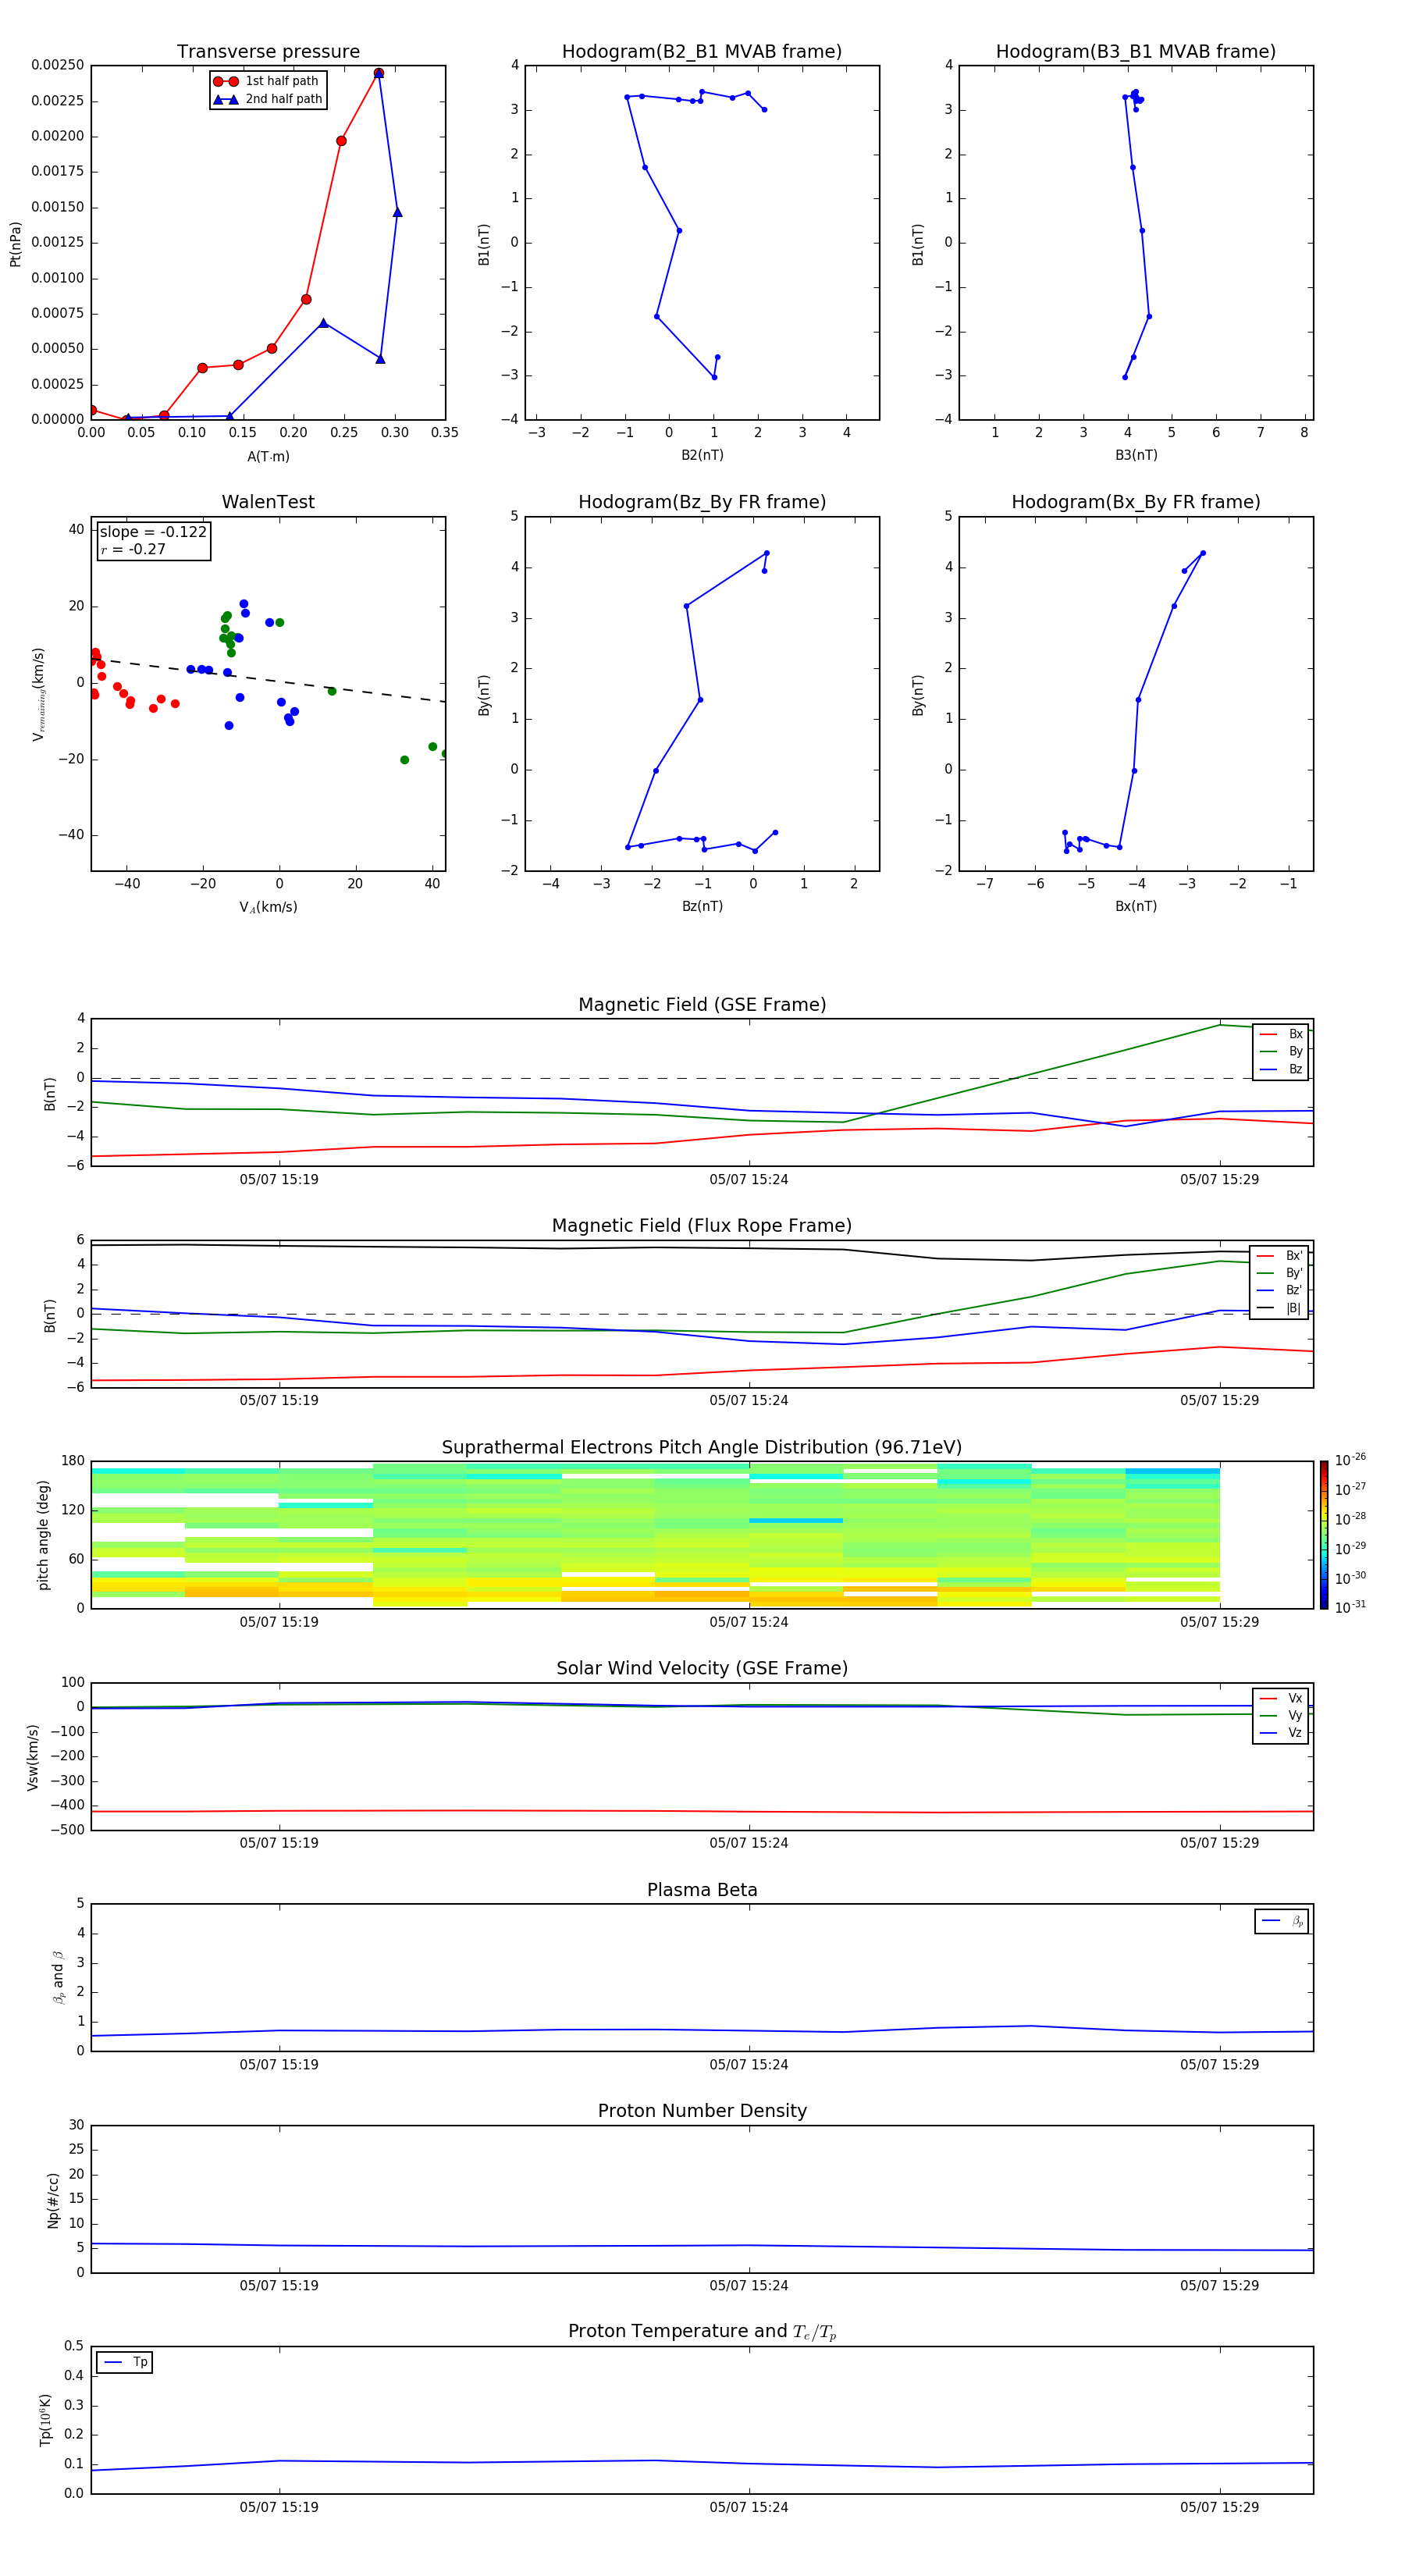The image size is (1405, 2576).
Task: Click the "pitch angle (deg)" y-axis label
Action: (x=43, y=1535)
